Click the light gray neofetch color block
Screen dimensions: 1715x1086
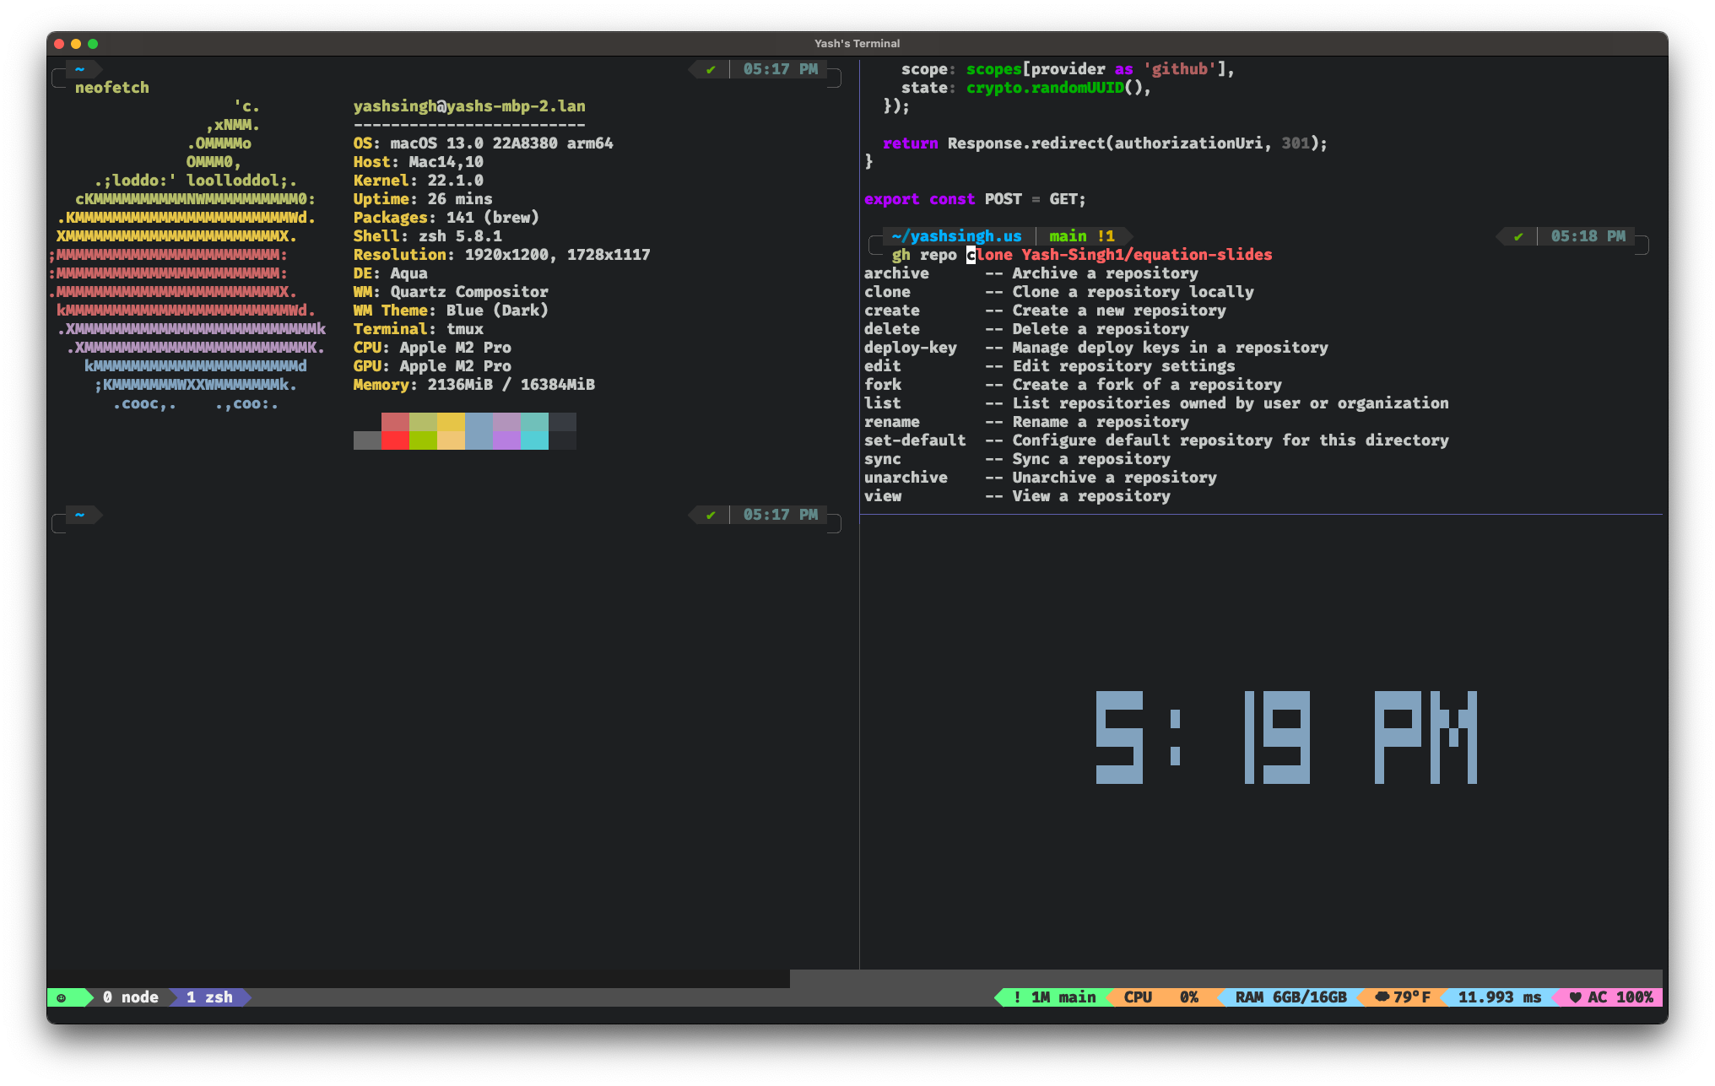click(367, 440)
